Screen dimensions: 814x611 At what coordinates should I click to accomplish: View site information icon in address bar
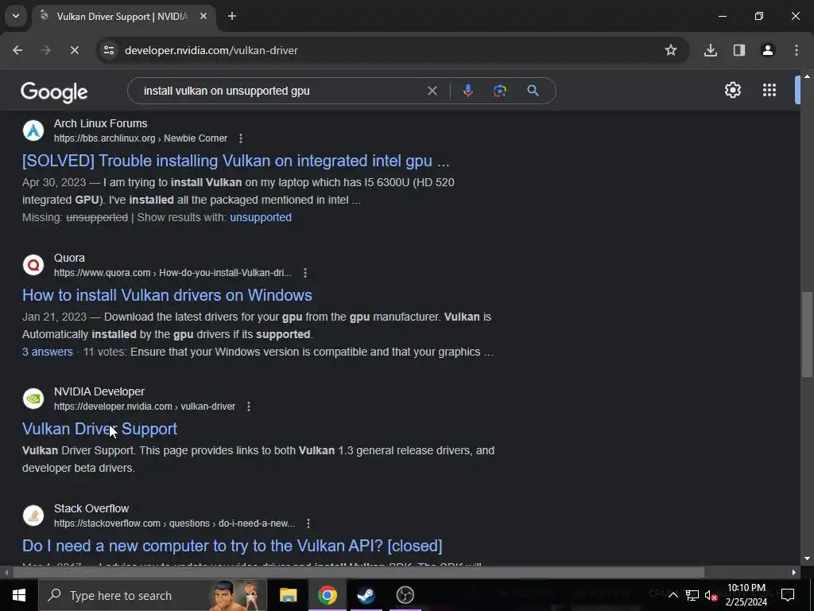[x=109, y=50]
